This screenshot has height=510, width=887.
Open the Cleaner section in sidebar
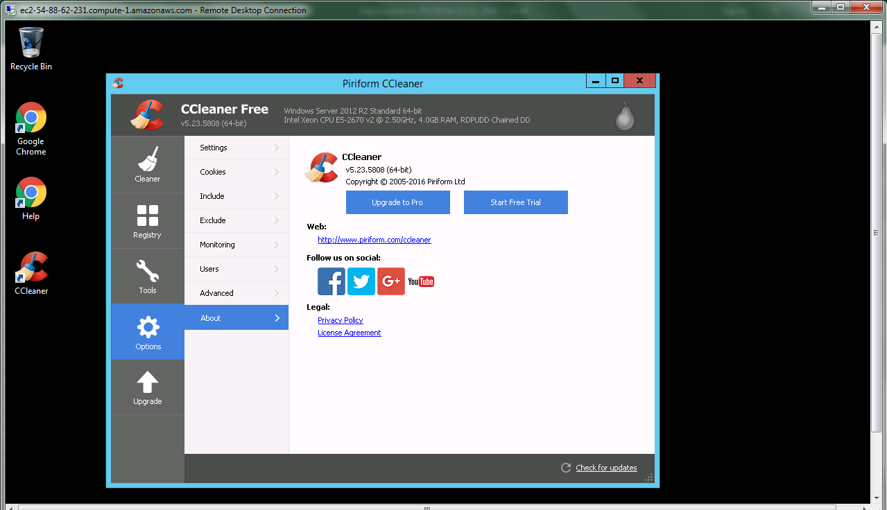148,165
